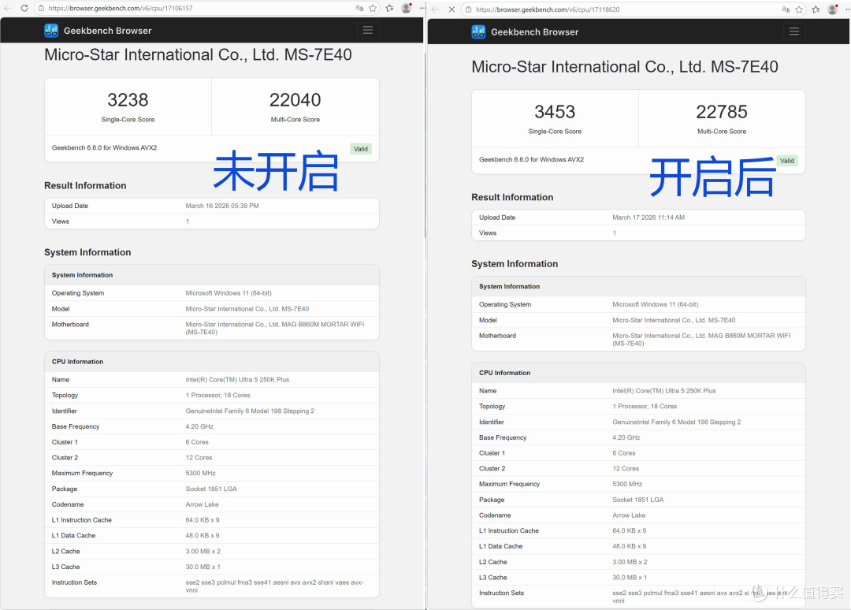Click the Cluster 2 '12 Cores' value on the left page
This screenshot has height=610, width=851.
click(x=199, y=457)
